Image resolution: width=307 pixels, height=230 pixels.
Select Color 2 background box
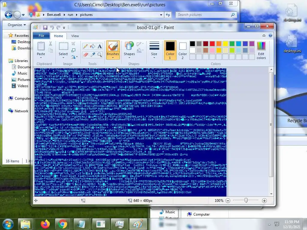(x=183, y=50)
